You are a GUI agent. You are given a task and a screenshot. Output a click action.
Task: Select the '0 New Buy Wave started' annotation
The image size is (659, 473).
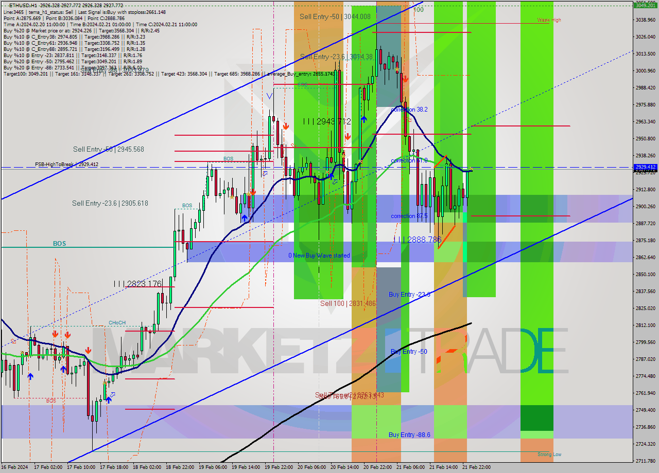coord(319,256)
